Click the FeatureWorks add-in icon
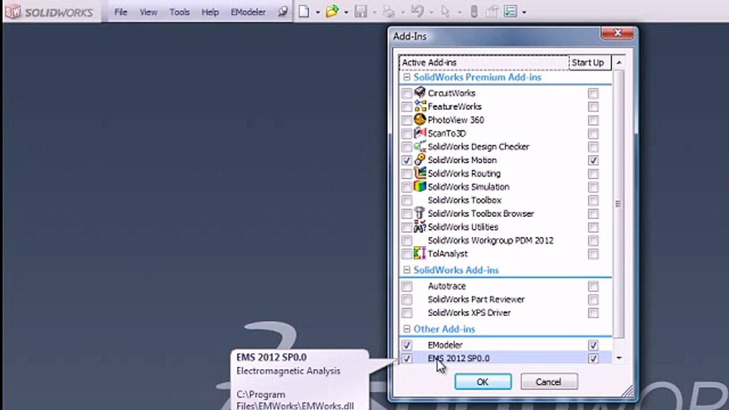Viewport: 729px width, 410px height. (420, 106)
